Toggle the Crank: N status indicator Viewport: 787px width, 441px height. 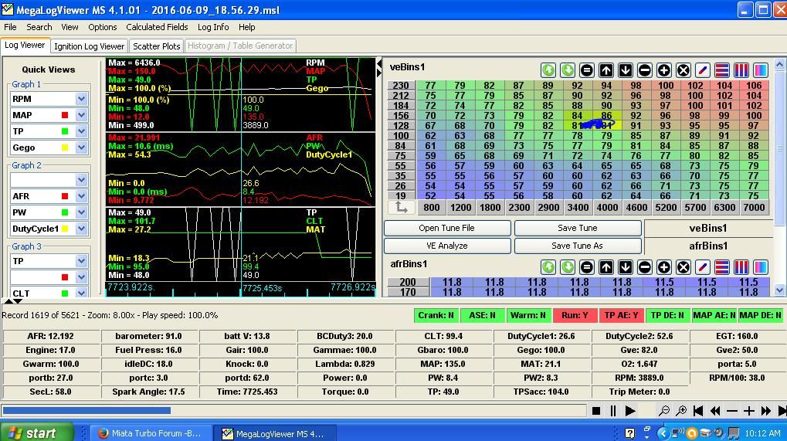(436, 315)
